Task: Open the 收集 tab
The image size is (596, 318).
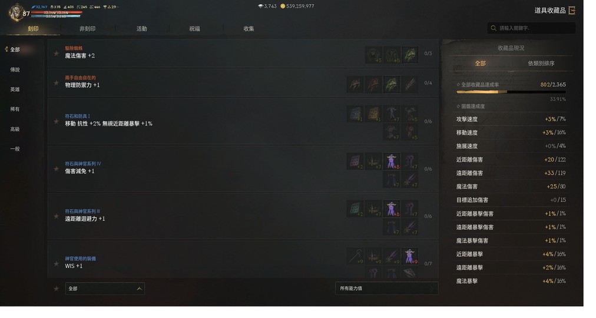Action: click(x=249, y=29)
